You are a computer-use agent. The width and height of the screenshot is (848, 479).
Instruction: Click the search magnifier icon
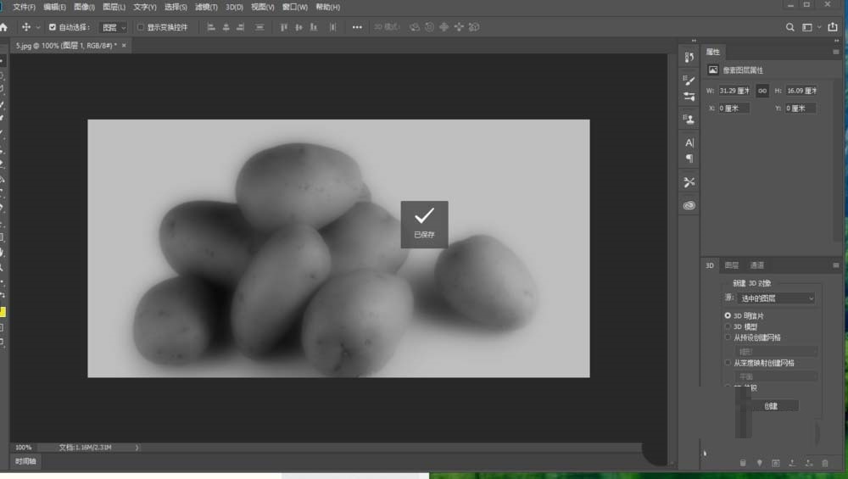790,27
